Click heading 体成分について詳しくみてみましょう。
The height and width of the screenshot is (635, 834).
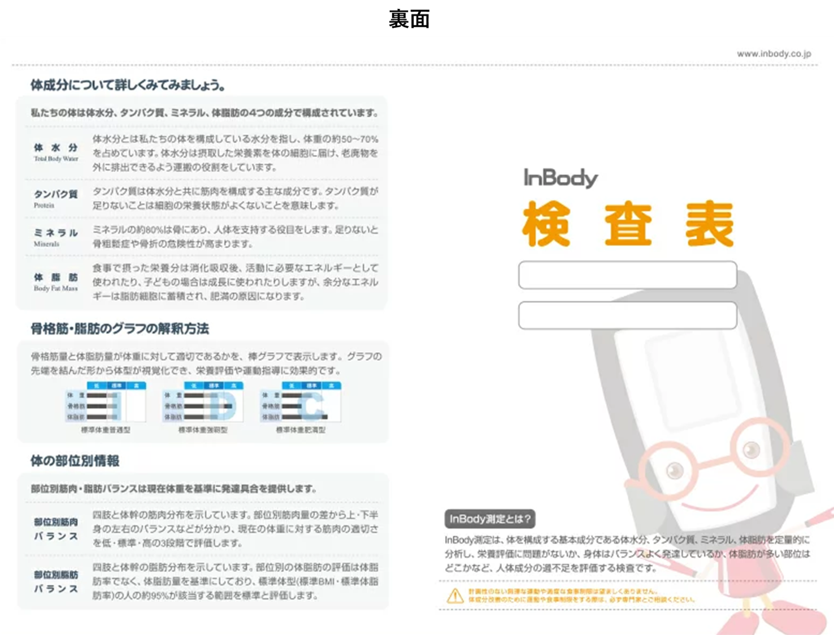click(x=128, y=85)
